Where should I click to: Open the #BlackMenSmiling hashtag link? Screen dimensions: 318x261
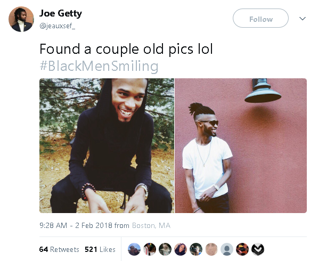(99, 66)
